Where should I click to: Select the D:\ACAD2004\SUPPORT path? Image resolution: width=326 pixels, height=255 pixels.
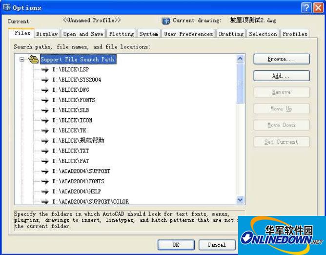(x=81, y=171)
